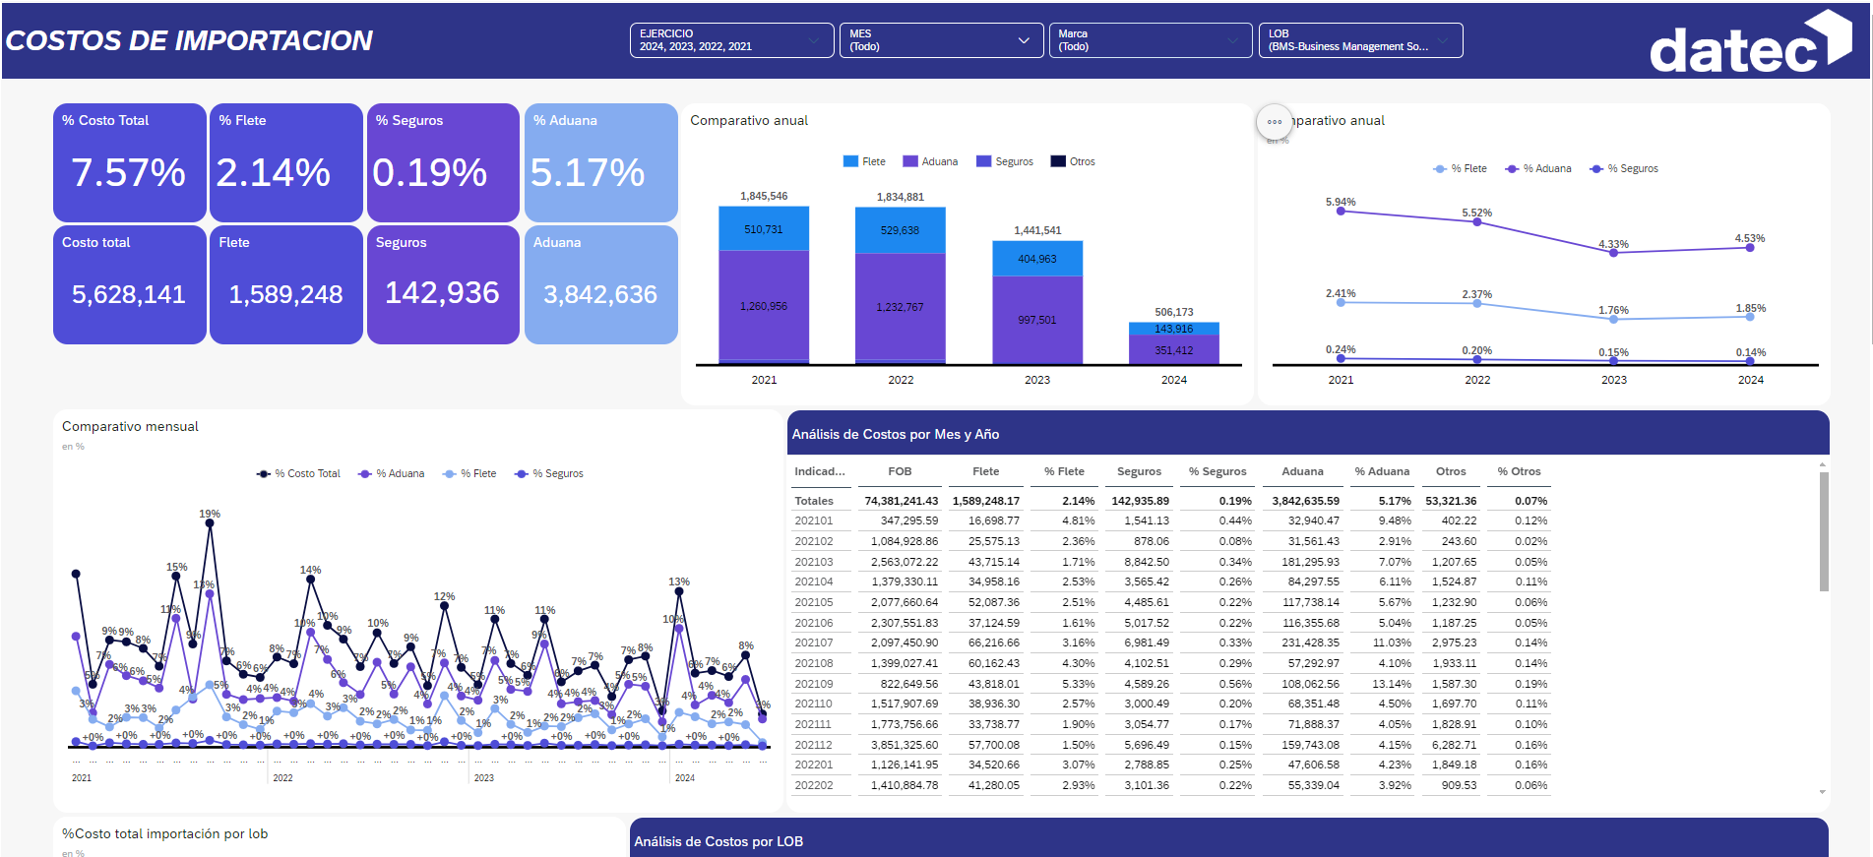The image size is (1873, 857).
Task: Sort by the % Aduana column header
Action: [x=1382, y=471]
